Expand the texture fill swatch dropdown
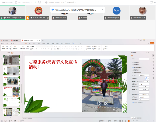Viewport: 156px width, 122px height. [x=149, y=78]
